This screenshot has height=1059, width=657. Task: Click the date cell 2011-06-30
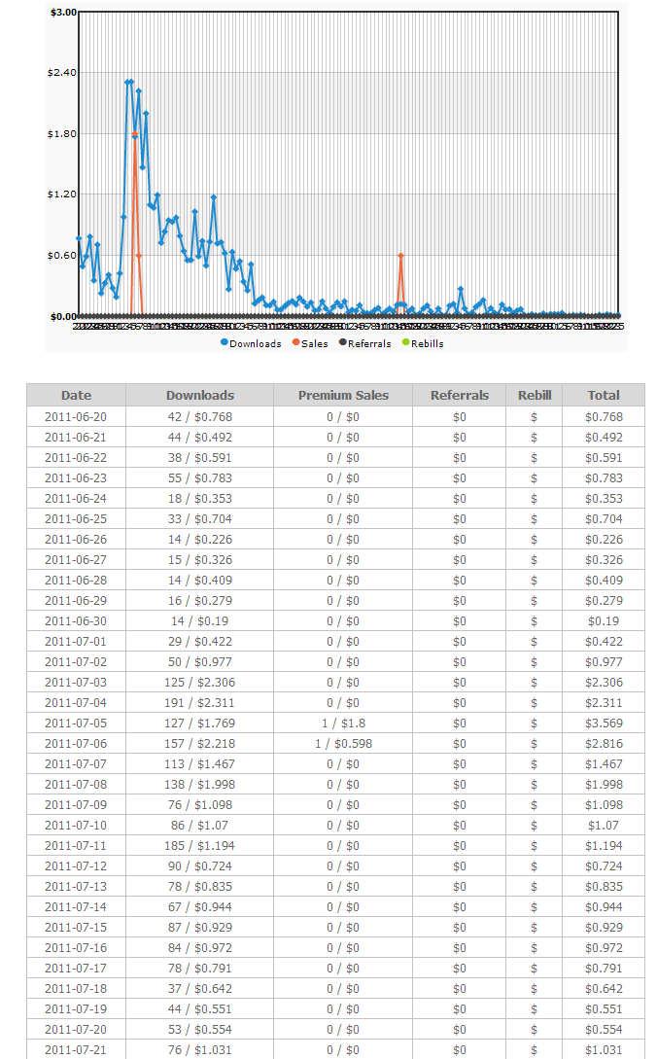click(76, 620)
